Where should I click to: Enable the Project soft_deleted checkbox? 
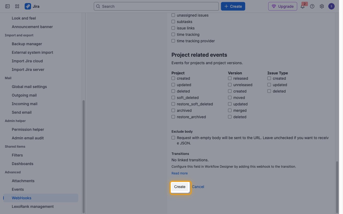pyautogui.click(x=173, y=98)
